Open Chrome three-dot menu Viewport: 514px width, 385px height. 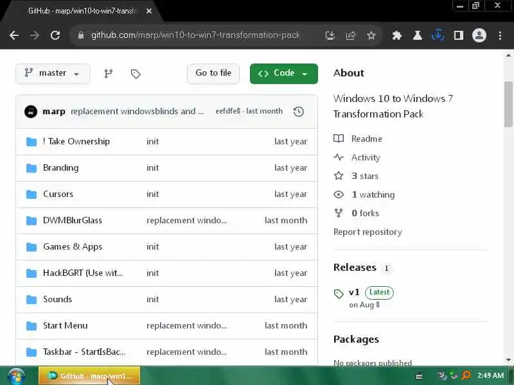pyautogui.click(x=500, y=35)
